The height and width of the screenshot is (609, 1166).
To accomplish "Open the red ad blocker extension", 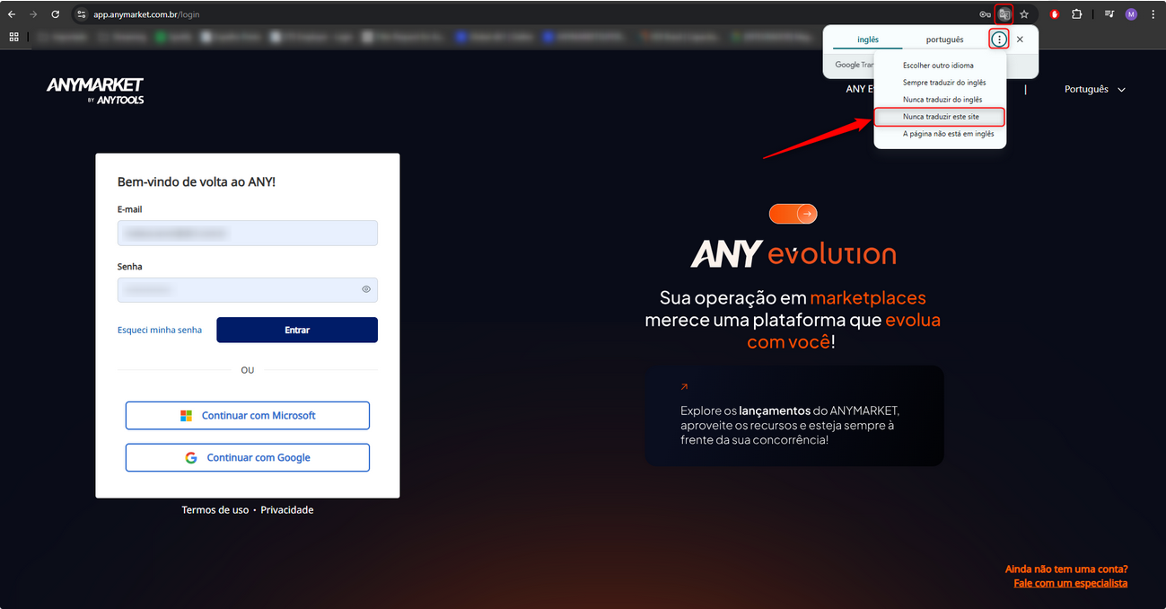I will [1055, 14].
